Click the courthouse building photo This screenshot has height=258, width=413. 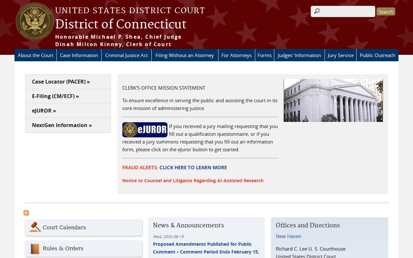(x=333, y=100)
